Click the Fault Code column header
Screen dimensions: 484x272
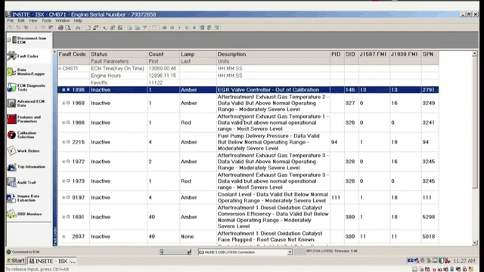click(x=73, y=54)
